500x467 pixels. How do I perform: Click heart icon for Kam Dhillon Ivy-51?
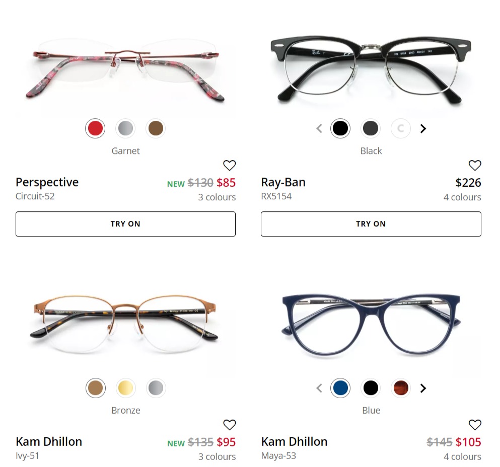229,425
